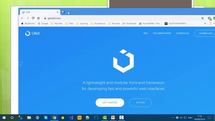Viewport: 215px width, 121px height.
Task: Open the EssentialPIM bookmark
Action: click(150, 24)
